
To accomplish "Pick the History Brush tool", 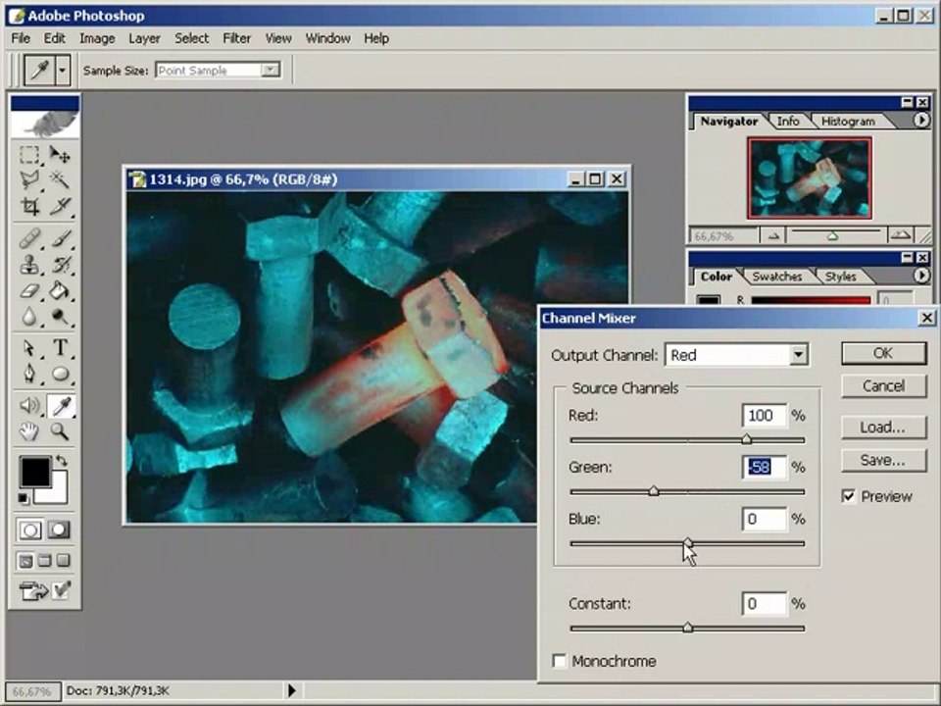I will point(60,265).
